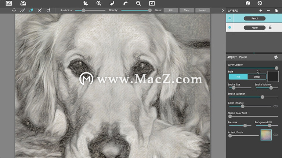Click the open image icon in top bar
This screenshot has height=158, width=282.
tap(9, 3)
